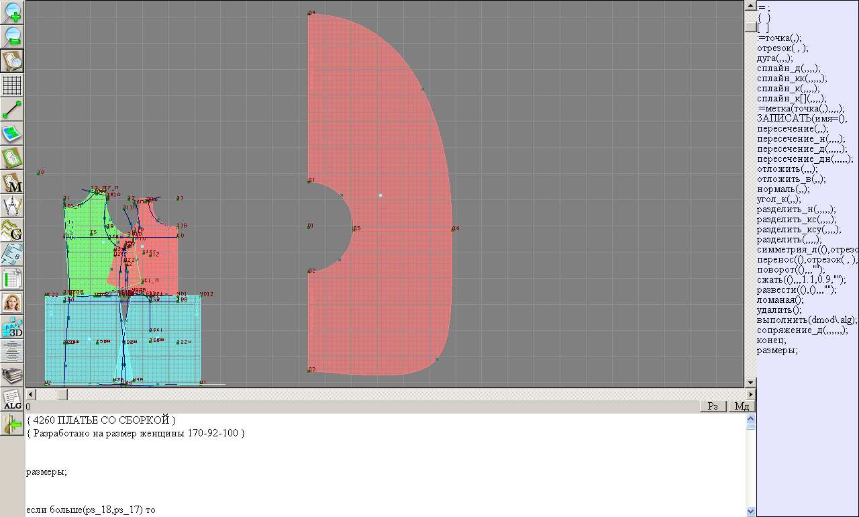The width and height of the screenshot is (859, 517).
Task: Click the zoom in magnifier icon
Action: [x=12, y=12]
